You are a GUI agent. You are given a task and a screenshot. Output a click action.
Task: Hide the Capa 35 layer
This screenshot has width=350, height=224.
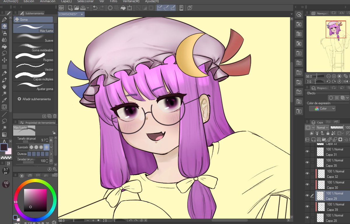(x=307, y=163)
